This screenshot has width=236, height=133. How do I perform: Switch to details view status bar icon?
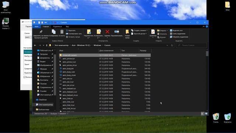[202, 114]
